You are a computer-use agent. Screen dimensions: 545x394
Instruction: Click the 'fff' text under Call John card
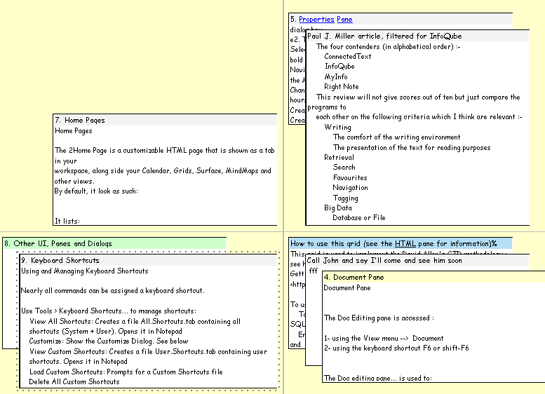pyautogui.click(x=313, y=271)
